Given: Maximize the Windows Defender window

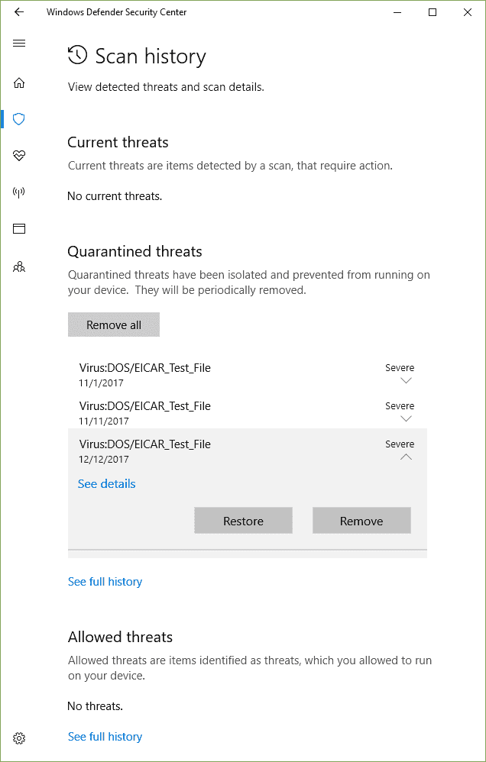Looking at the screenshot, I should pos(432,13).
